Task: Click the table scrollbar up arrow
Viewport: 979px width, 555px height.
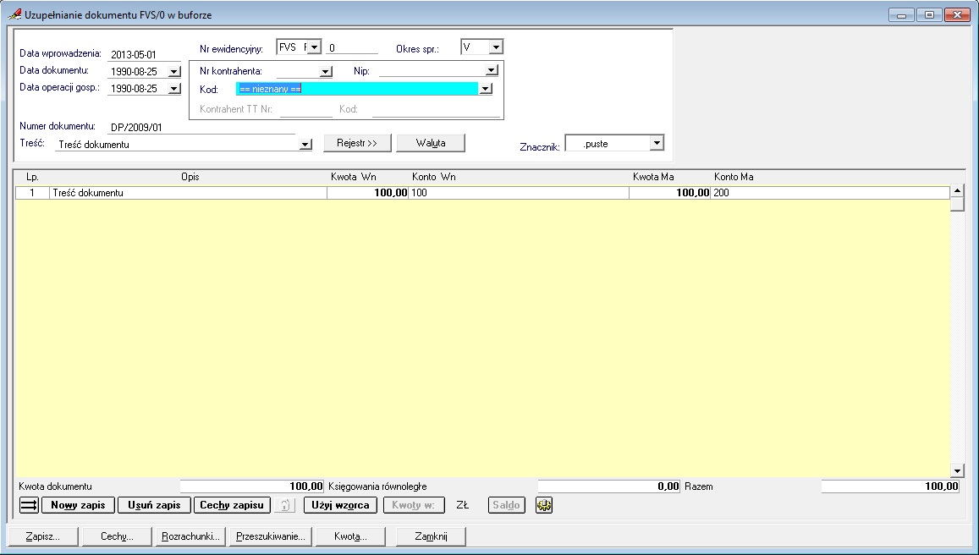Action: (x=957, y=191)
